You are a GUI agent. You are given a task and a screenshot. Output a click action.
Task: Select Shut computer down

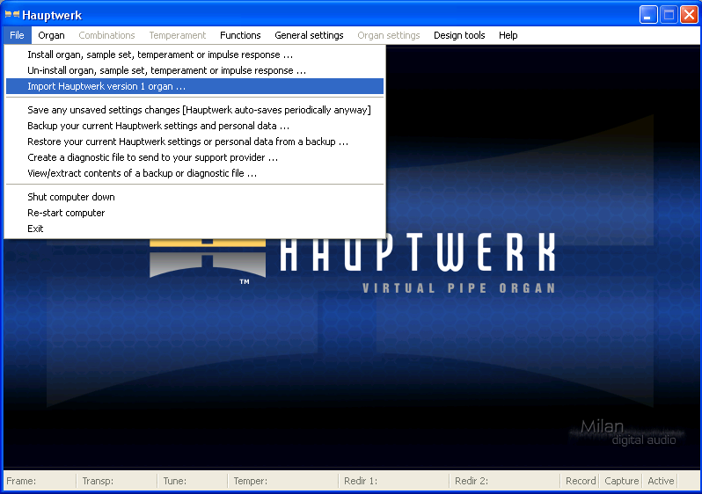click(194, 197)
